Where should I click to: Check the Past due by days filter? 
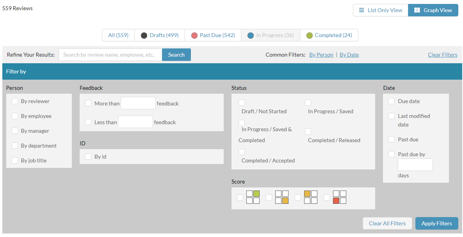(392, 154)
